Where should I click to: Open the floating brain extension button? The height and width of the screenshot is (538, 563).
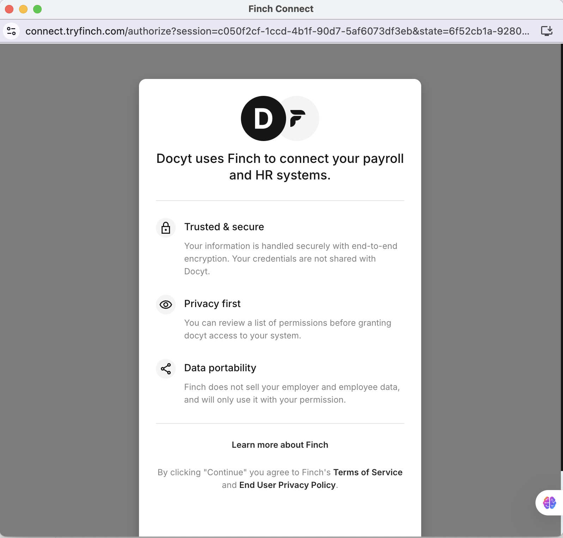[549, 503]
